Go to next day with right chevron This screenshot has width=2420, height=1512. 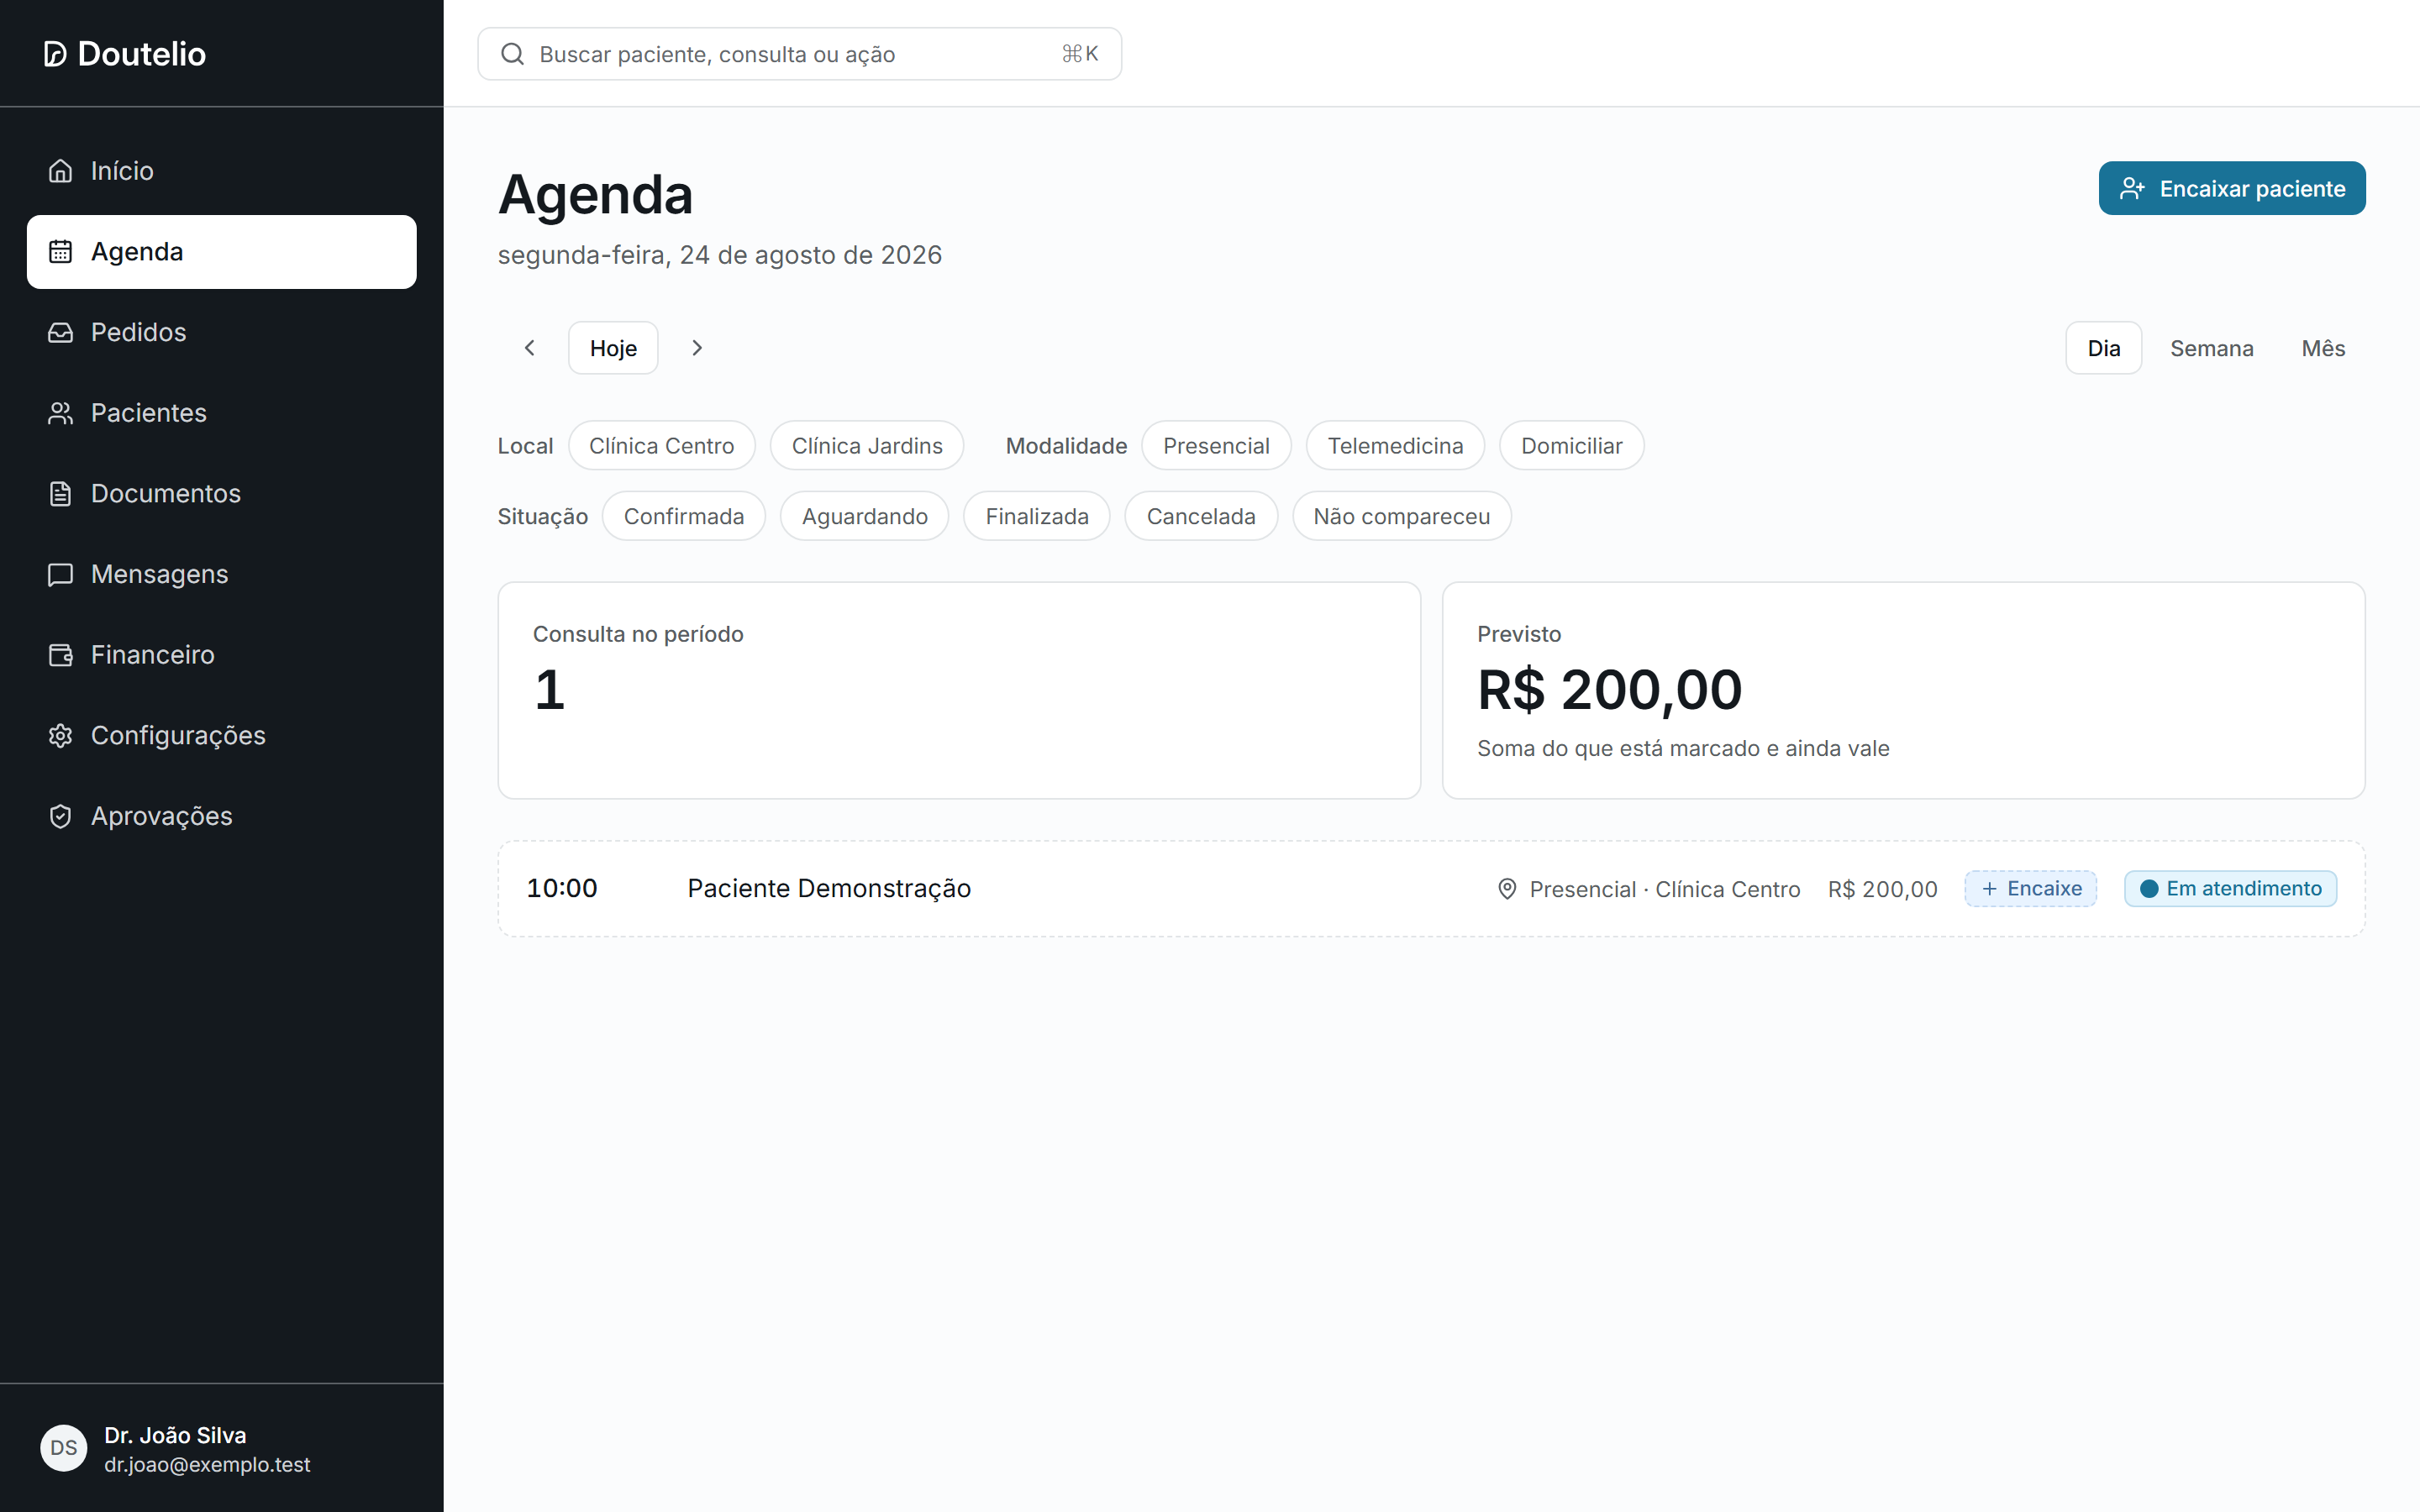pos(697,348)
